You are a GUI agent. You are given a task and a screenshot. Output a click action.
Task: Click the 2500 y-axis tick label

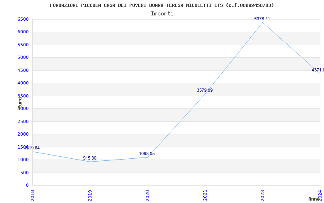[23, 121]
